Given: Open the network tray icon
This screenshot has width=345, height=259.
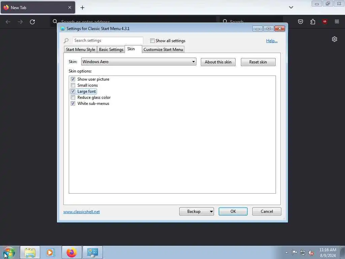Looking at the screenshot, I should click(x=303, y=253).
